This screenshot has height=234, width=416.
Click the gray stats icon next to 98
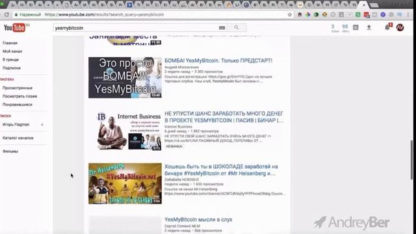point(356,27)
